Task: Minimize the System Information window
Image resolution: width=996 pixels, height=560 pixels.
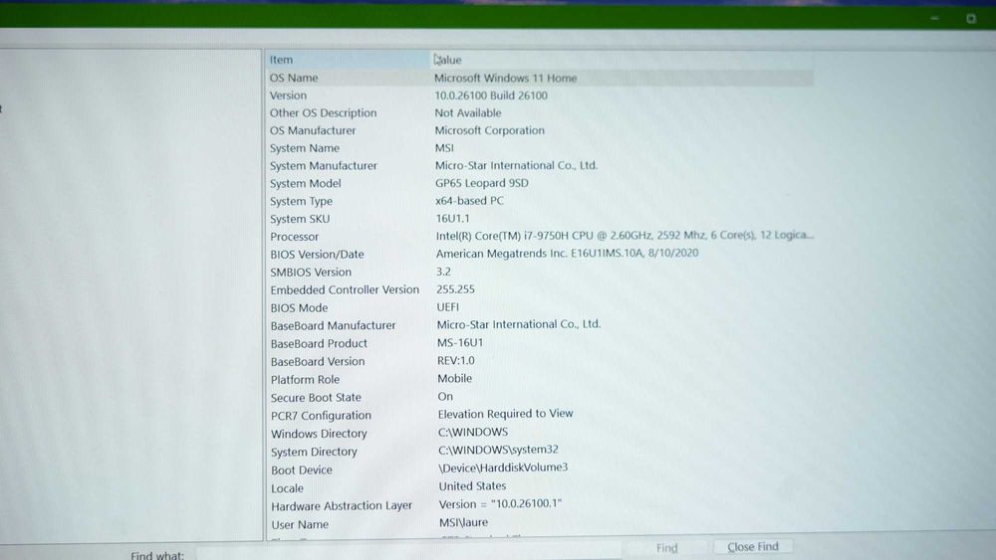Action: pos(935,18)
